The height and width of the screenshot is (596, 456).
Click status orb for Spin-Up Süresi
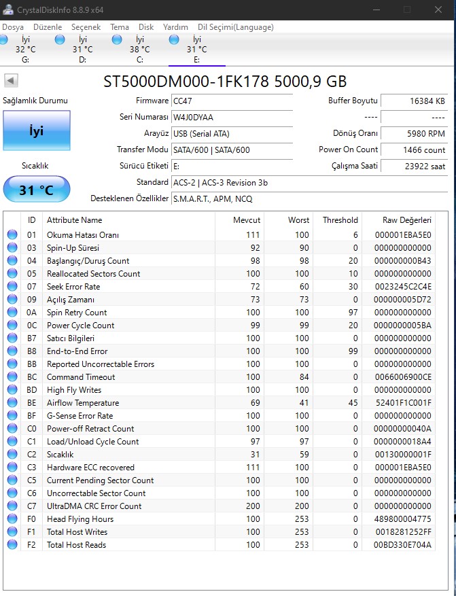point(12,247)
